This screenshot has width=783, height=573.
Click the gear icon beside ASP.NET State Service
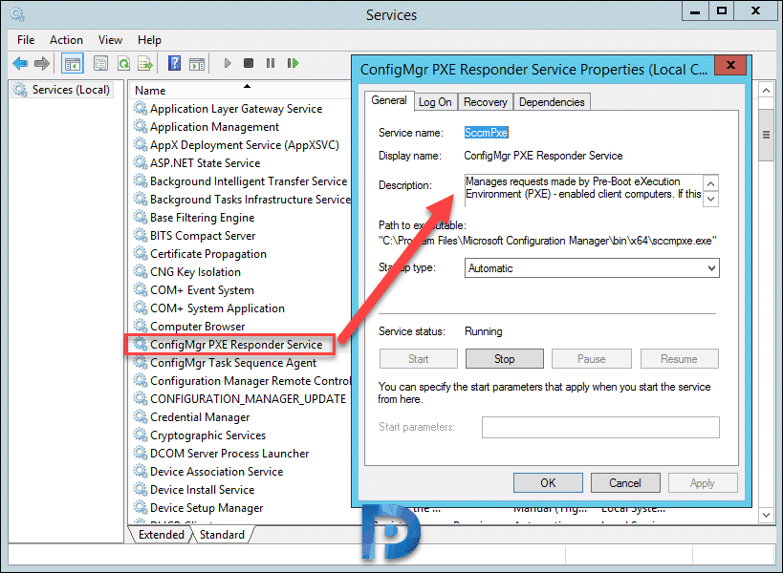tap(141, 163)
